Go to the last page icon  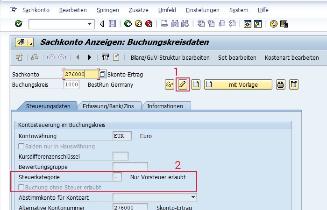232,24
